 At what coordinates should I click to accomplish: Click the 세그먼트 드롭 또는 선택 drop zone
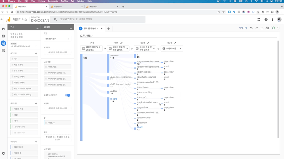[x=57, y=53]
